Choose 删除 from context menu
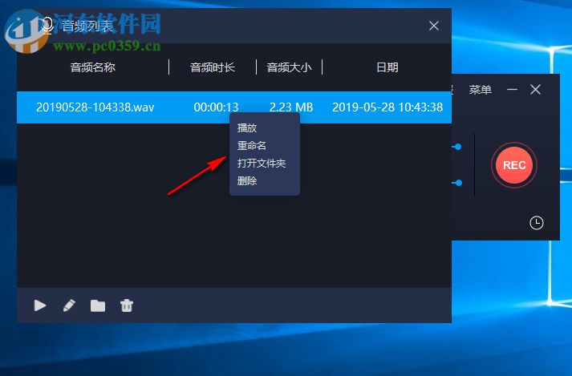572x376 pixels. point(247,180)
